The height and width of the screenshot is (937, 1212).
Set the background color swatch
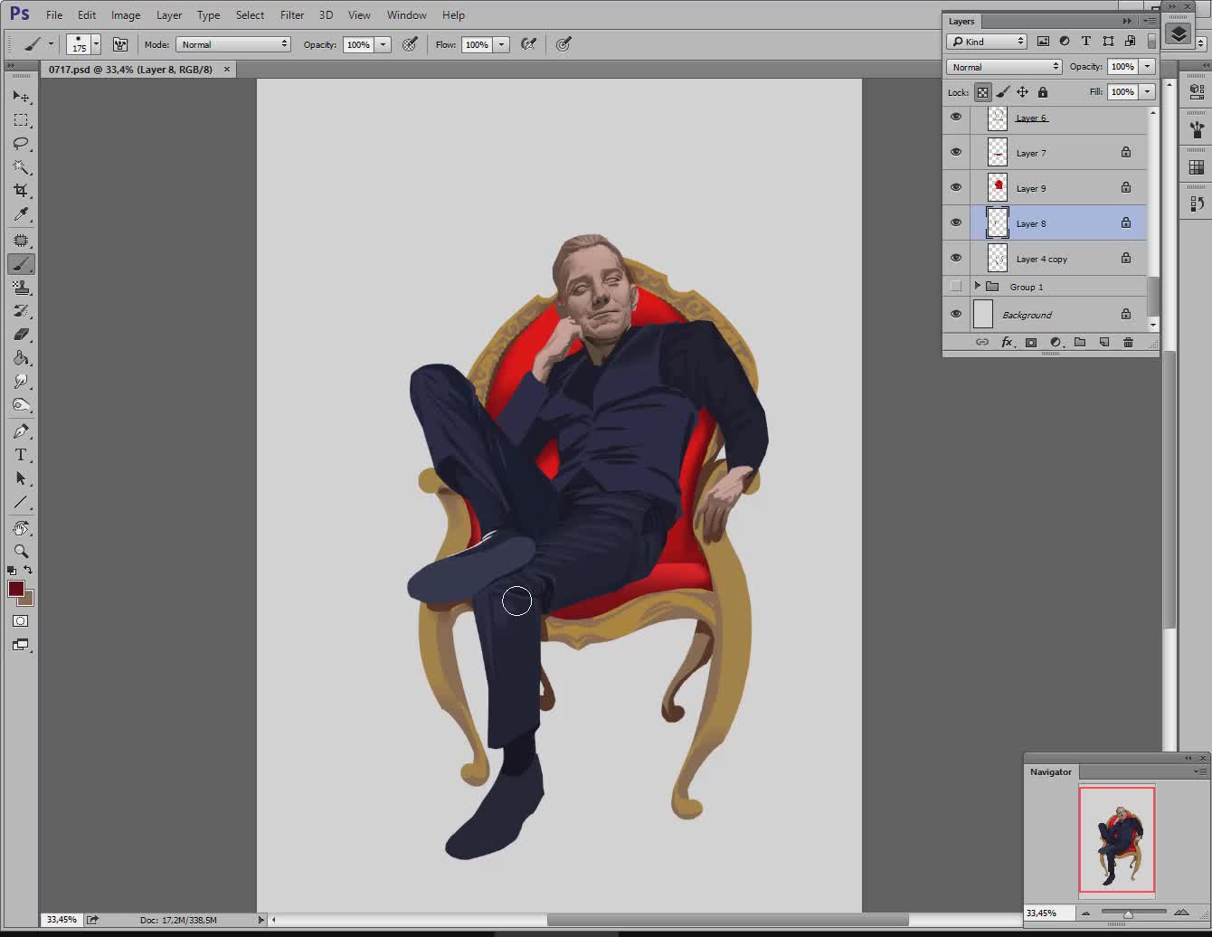[28, 599]
